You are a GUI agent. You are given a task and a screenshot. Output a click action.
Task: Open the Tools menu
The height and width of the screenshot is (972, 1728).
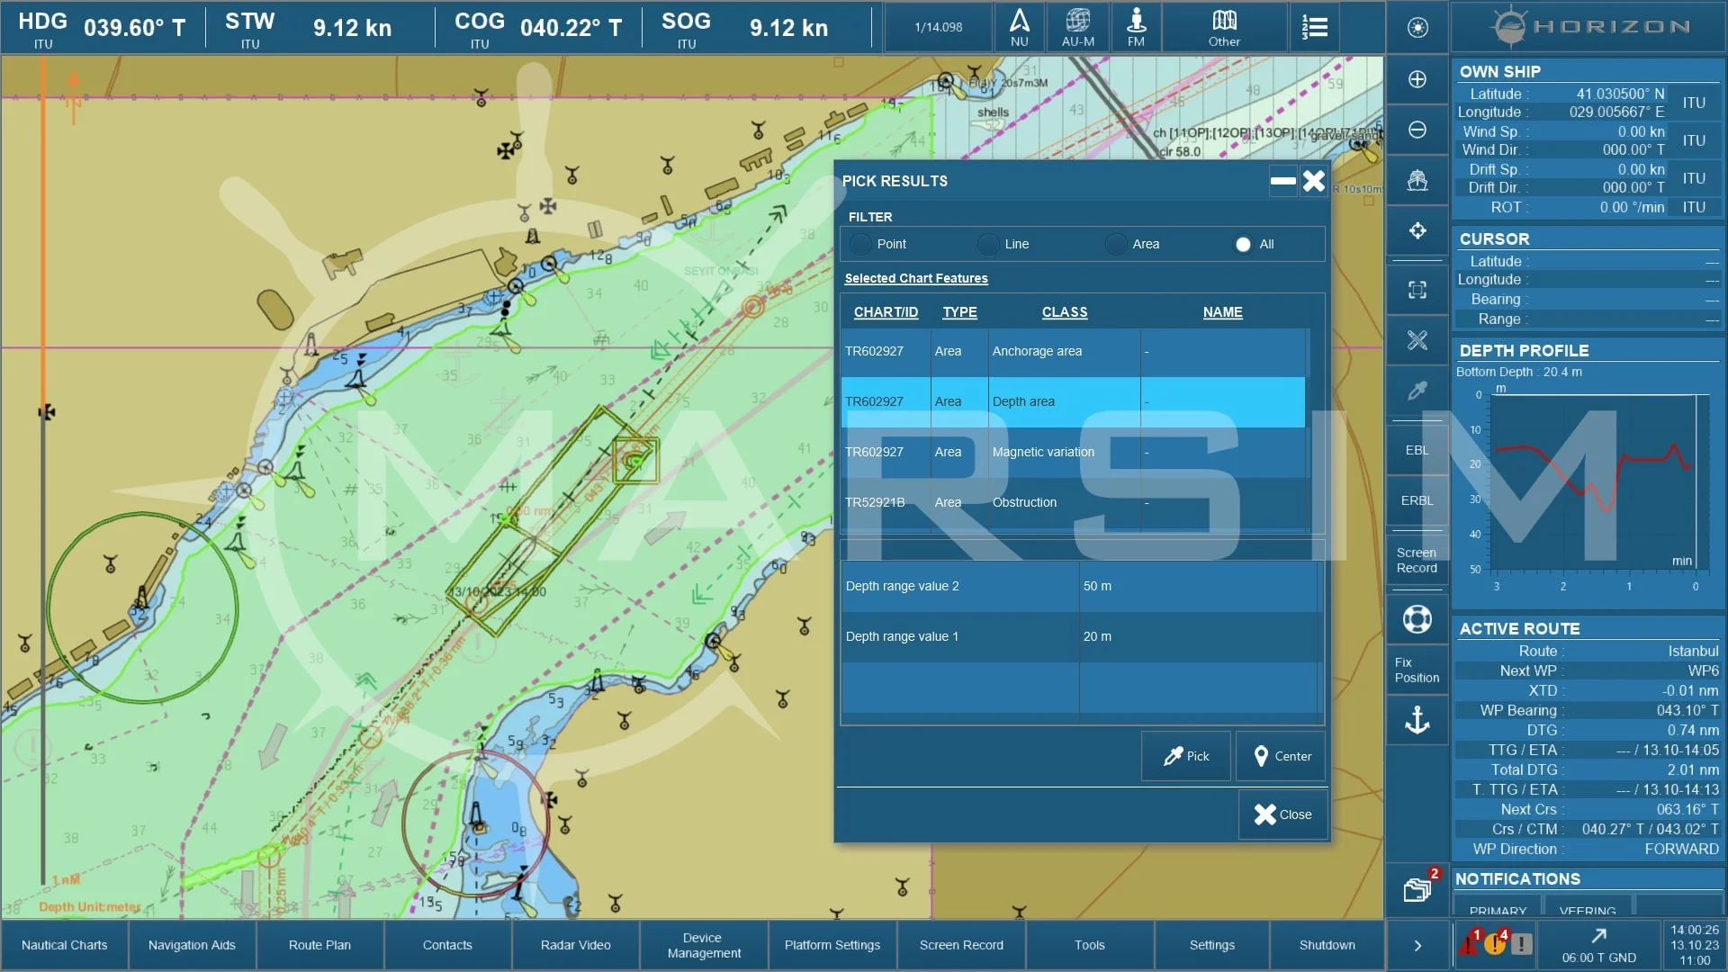1089,945
